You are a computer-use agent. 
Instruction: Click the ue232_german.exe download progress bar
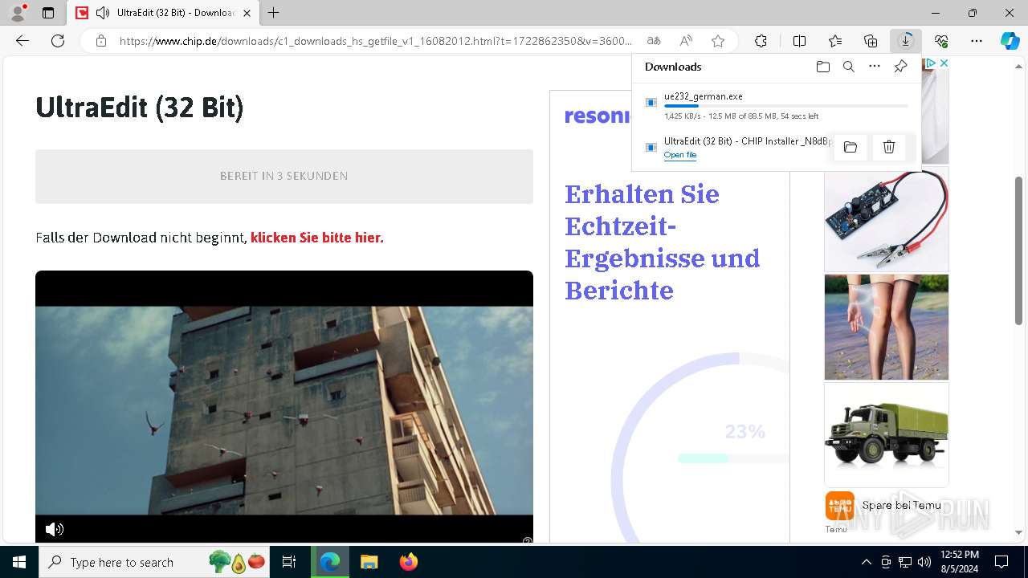(x=786, y=106)
